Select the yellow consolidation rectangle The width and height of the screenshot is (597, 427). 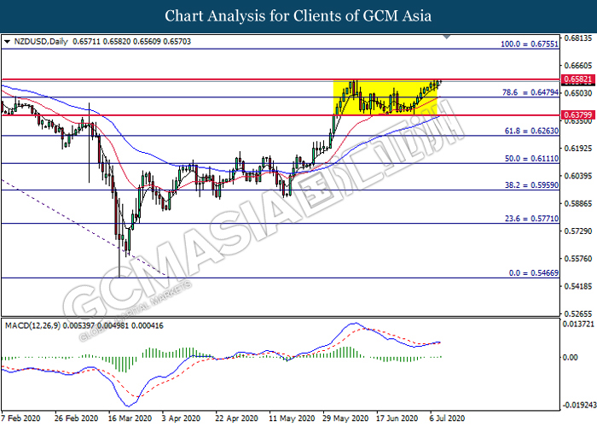coord(385,97)
